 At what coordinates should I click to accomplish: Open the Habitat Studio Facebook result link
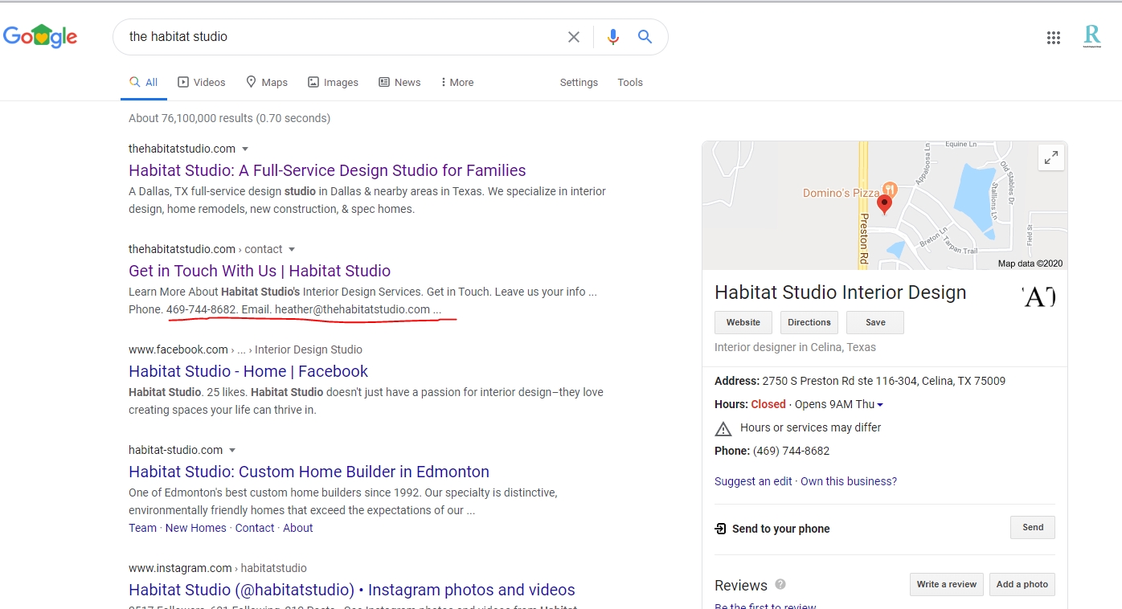(x=248, y=371)
